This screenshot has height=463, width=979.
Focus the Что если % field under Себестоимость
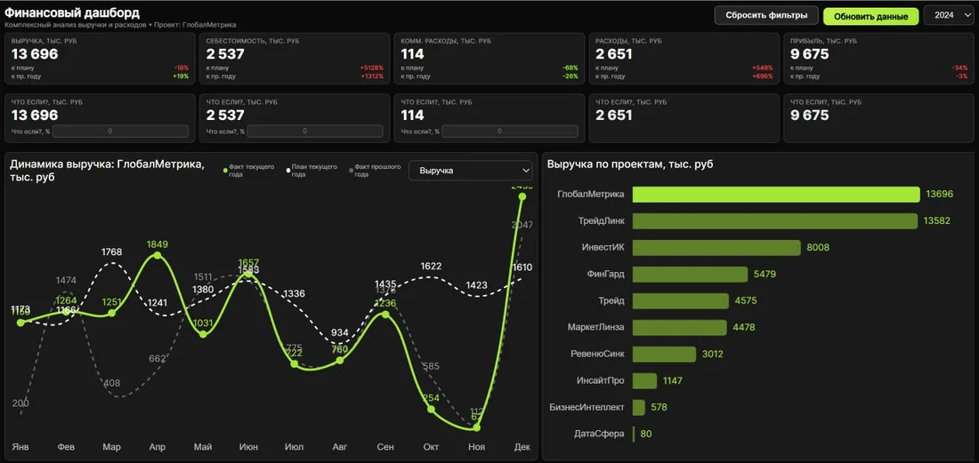coord(315,131)
